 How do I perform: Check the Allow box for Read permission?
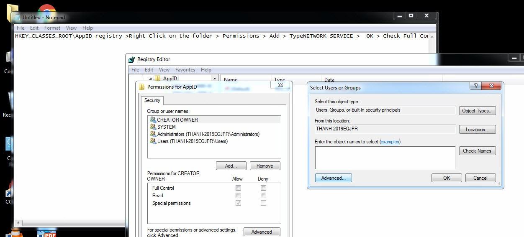[x=238, y=196]
